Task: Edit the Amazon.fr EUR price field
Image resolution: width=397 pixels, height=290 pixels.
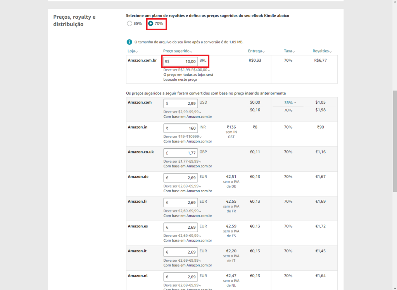Action: (x=181, y=203)
